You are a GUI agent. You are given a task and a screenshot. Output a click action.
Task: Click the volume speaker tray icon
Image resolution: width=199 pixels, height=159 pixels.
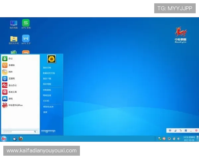tap(179, 138)
